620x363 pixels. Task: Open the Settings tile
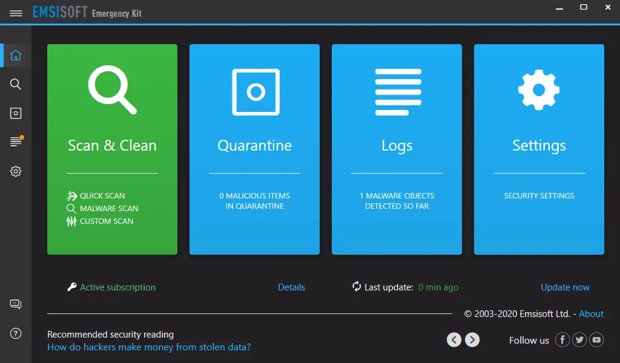(539, 149)
